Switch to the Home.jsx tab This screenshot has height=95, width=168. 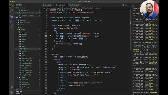(74, 5)
